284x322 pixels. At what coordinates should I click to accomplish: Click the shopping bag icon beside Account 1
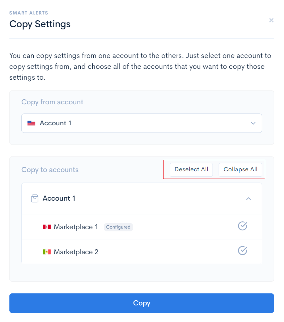[x=35, y=198]
